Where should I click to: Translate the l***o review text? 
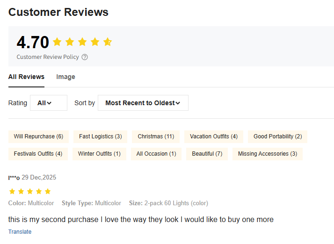coord(20,232)
